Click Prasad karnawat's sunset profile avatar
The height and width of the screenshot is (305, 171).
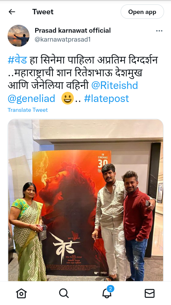tap(18, 36)
